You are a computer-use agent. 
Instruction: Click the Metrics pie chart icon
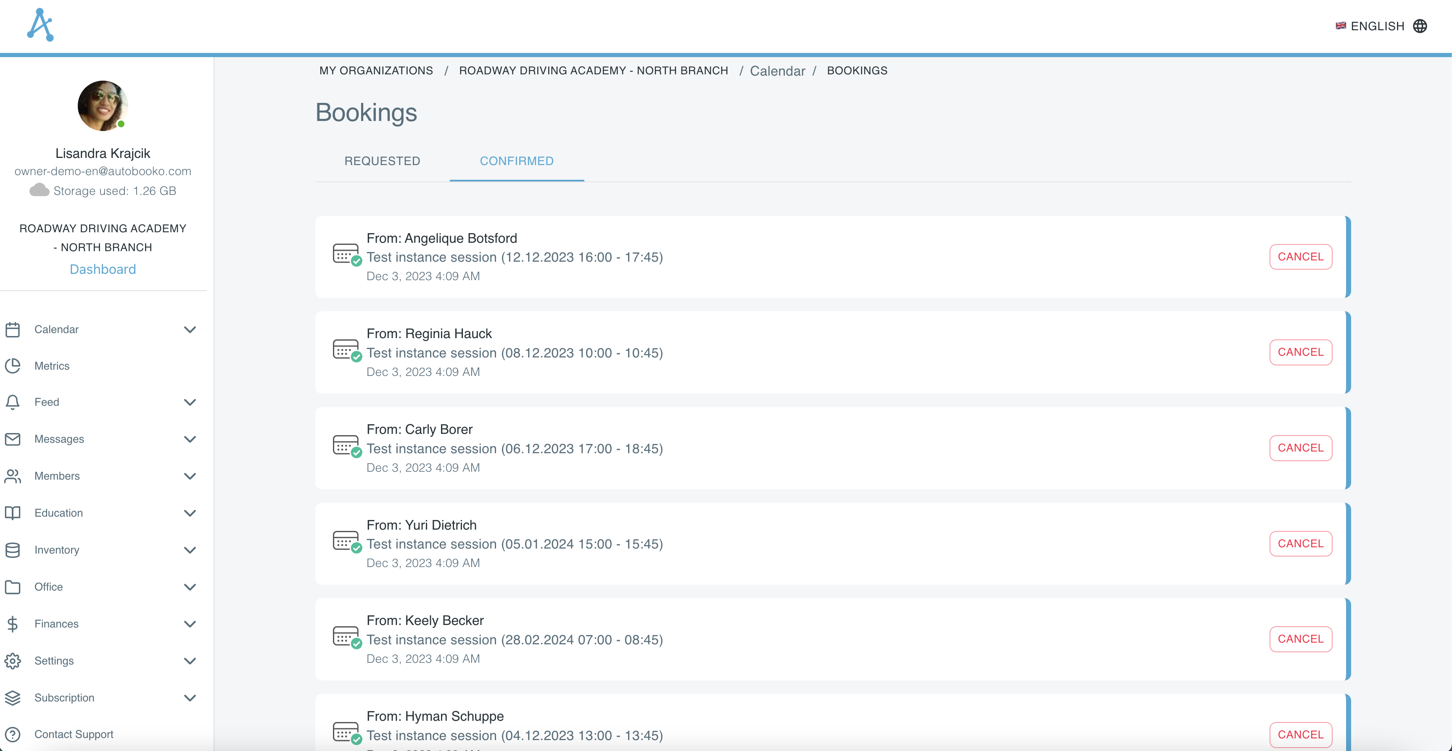tap(12, 366)
